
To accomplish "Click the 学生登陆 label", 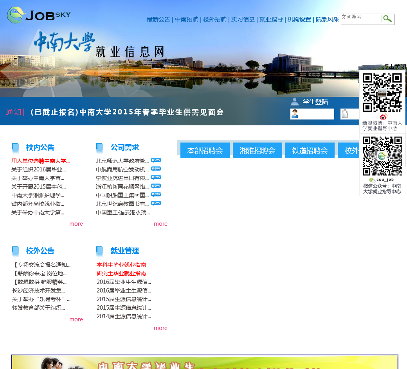I will (x=315, y=102).
